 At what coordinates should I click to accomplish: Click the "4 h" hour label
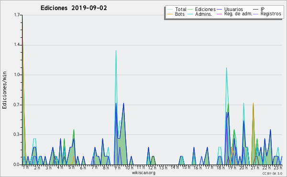click(60, 167)
